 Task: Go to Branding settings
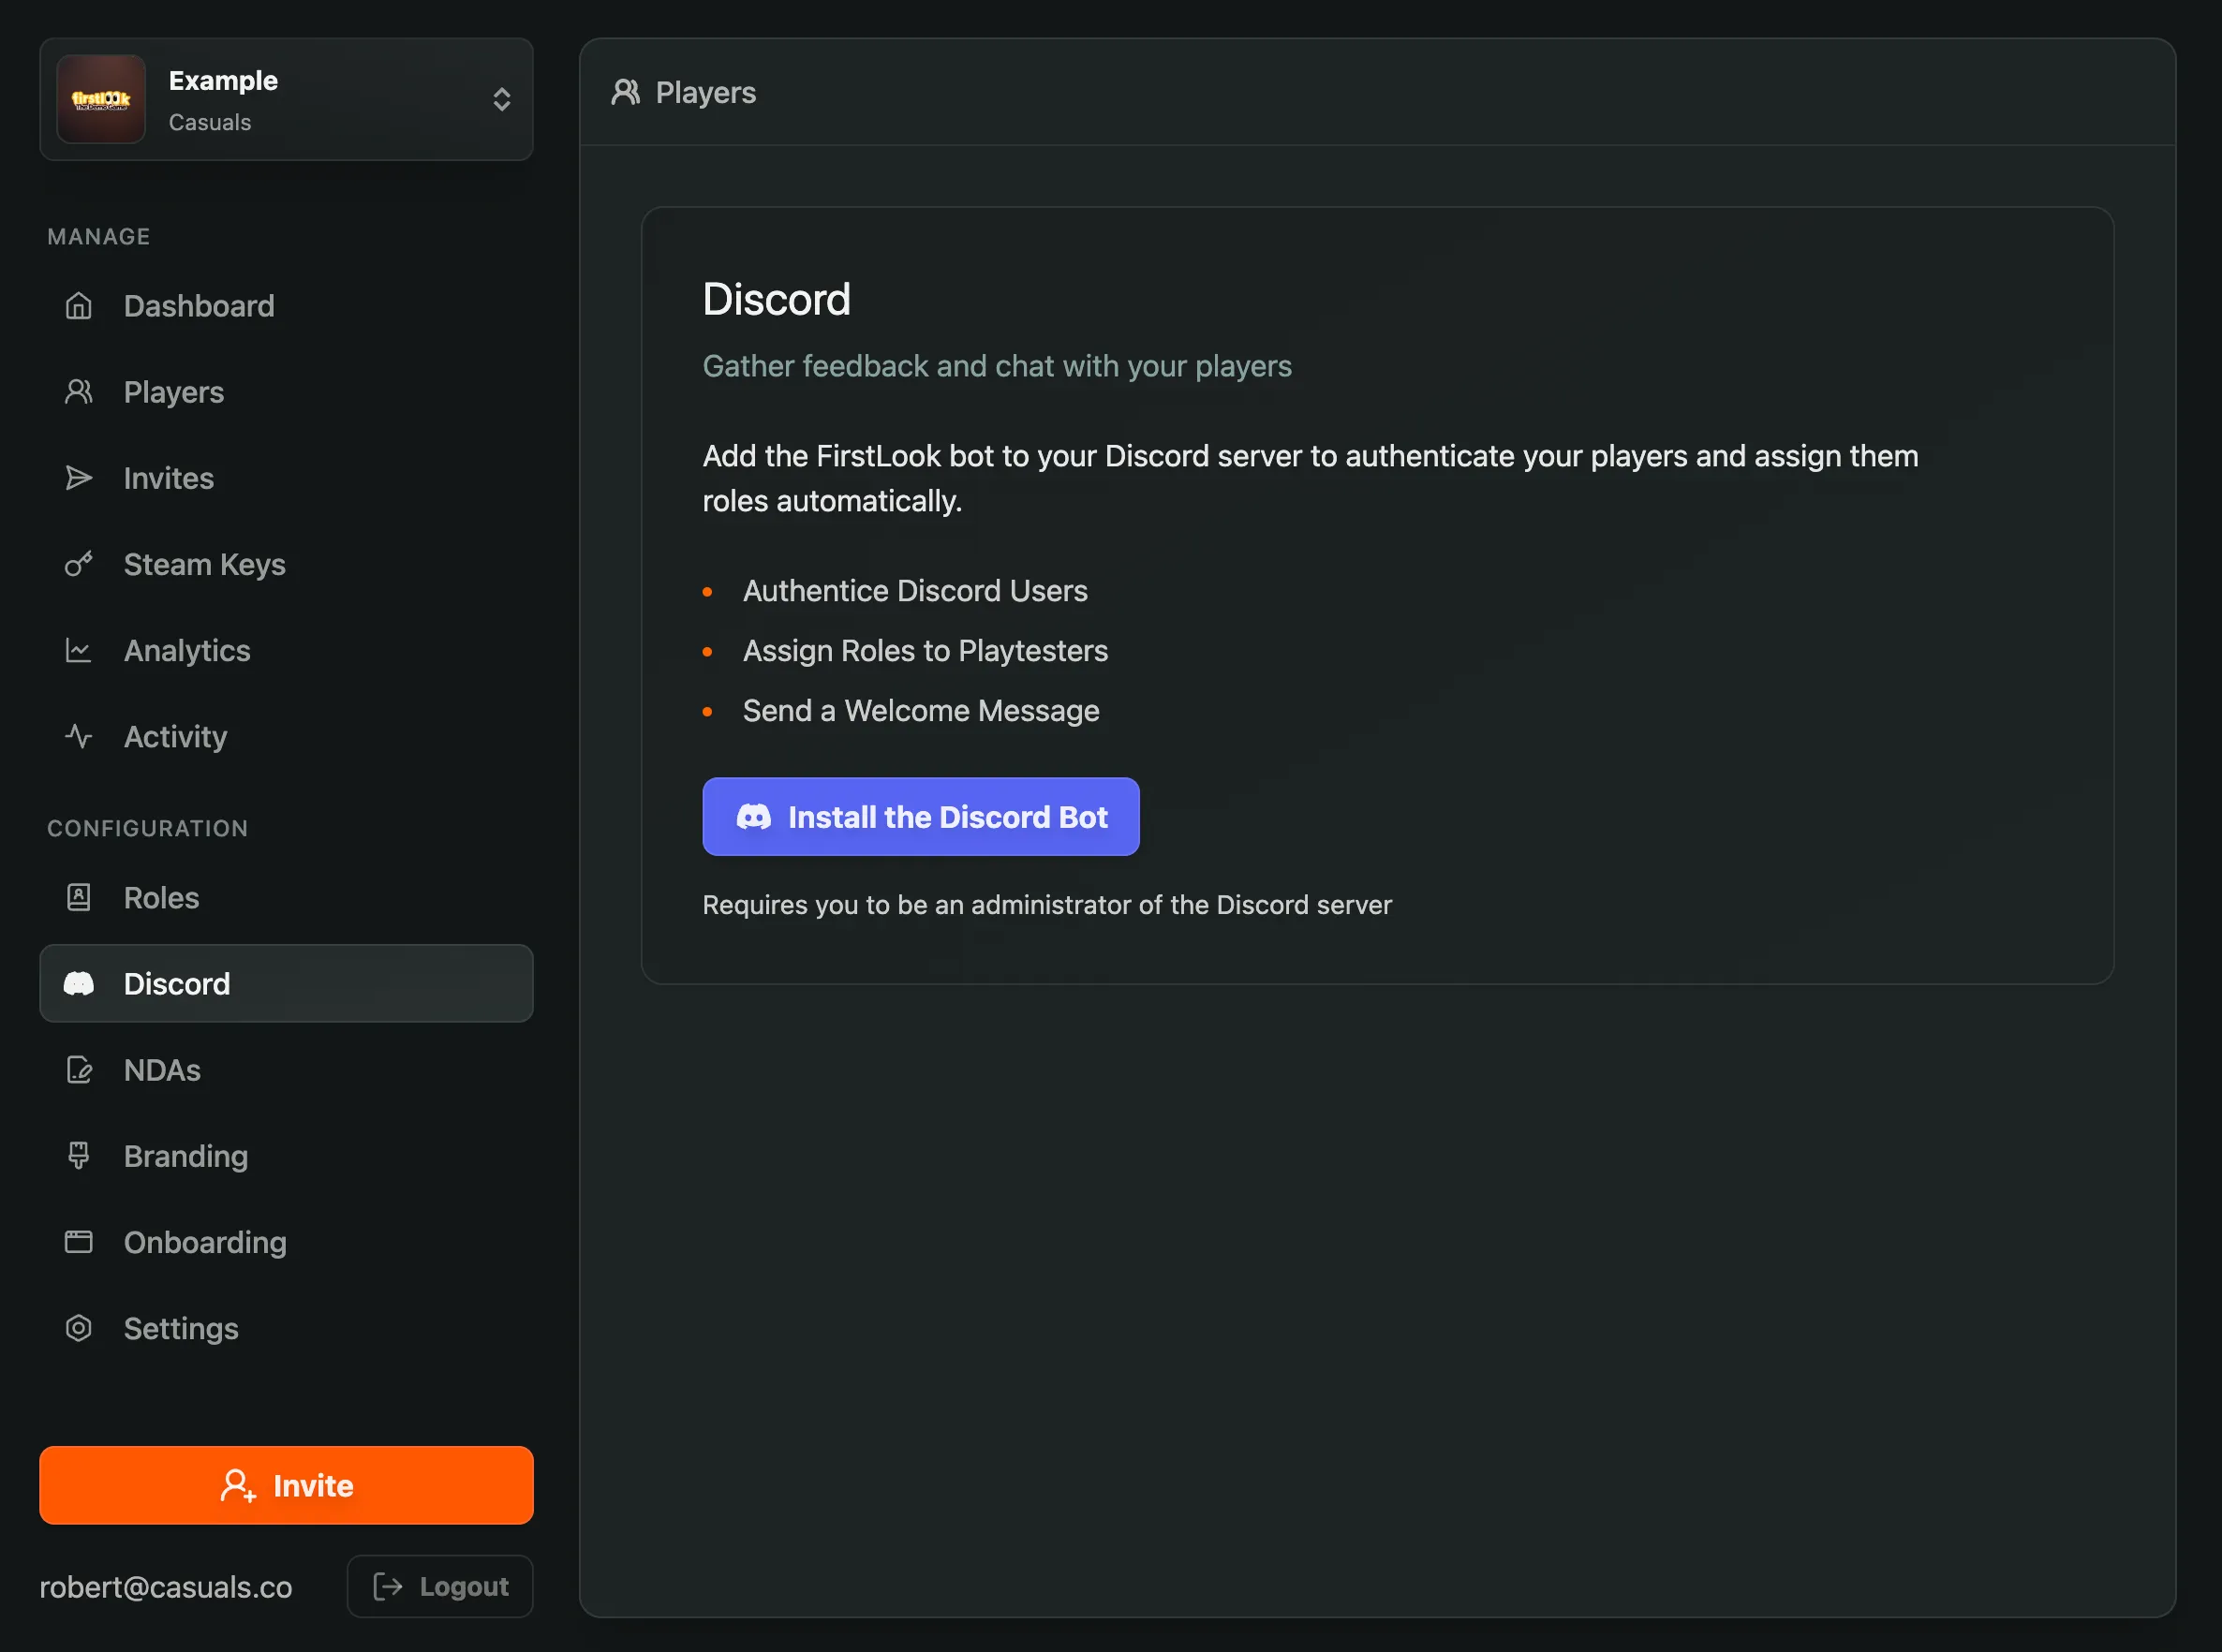click(286, 1156)
